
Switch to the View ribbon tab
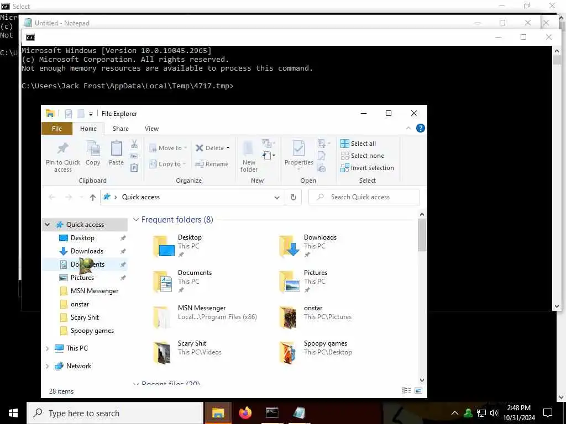point(151,129)
